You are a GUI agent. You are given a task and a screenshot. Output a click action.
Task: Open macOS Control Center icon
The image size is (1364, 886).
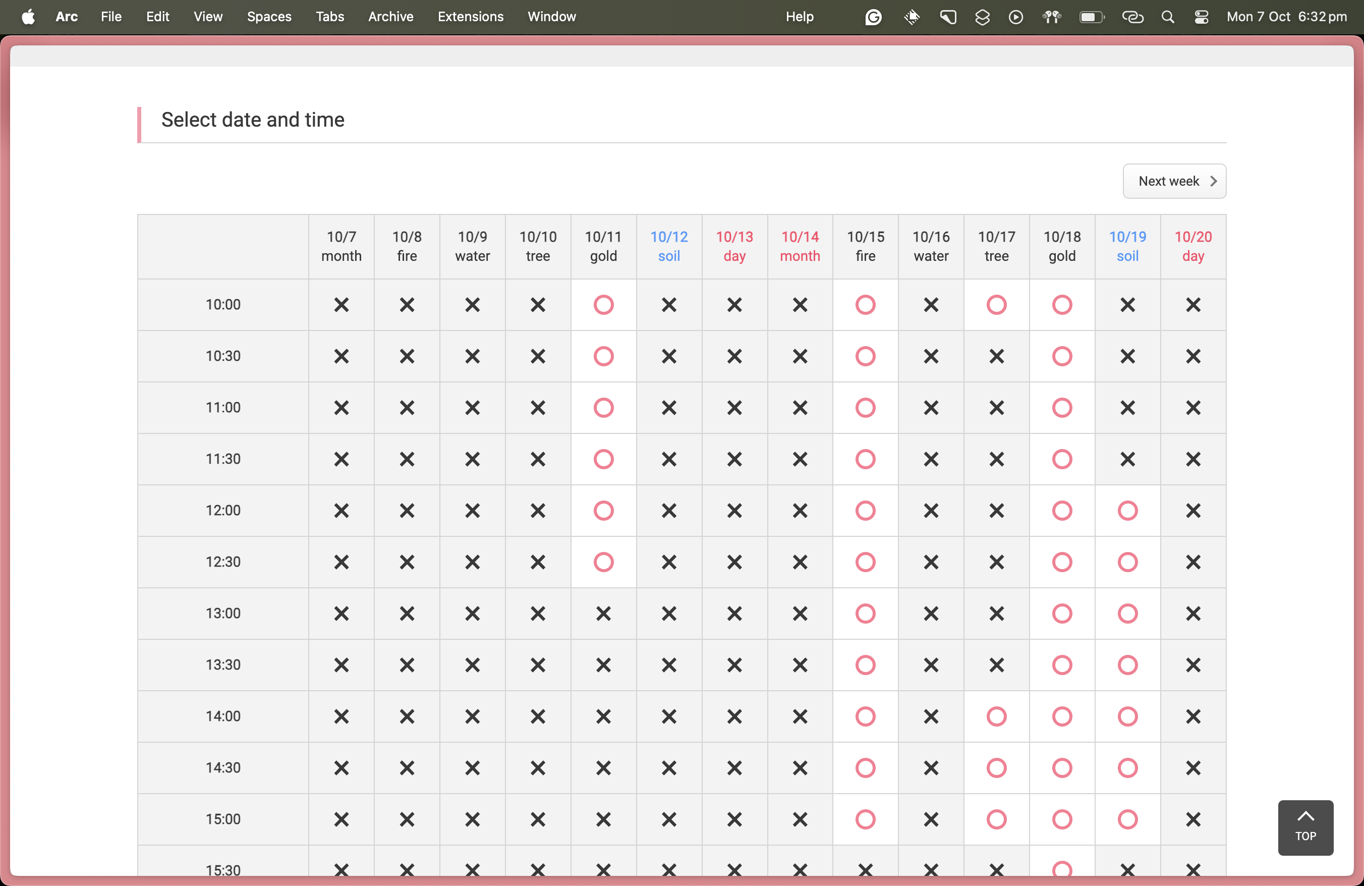pos(1201,17)
